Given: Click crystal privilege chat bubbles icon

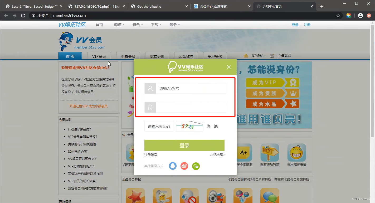Looking at the screenshot, I should coord(270,195).
